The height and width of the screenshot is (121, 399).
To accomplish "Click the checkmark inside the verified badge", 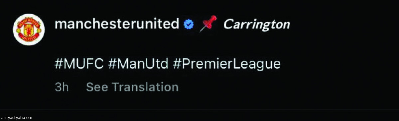I will [189, 24].
